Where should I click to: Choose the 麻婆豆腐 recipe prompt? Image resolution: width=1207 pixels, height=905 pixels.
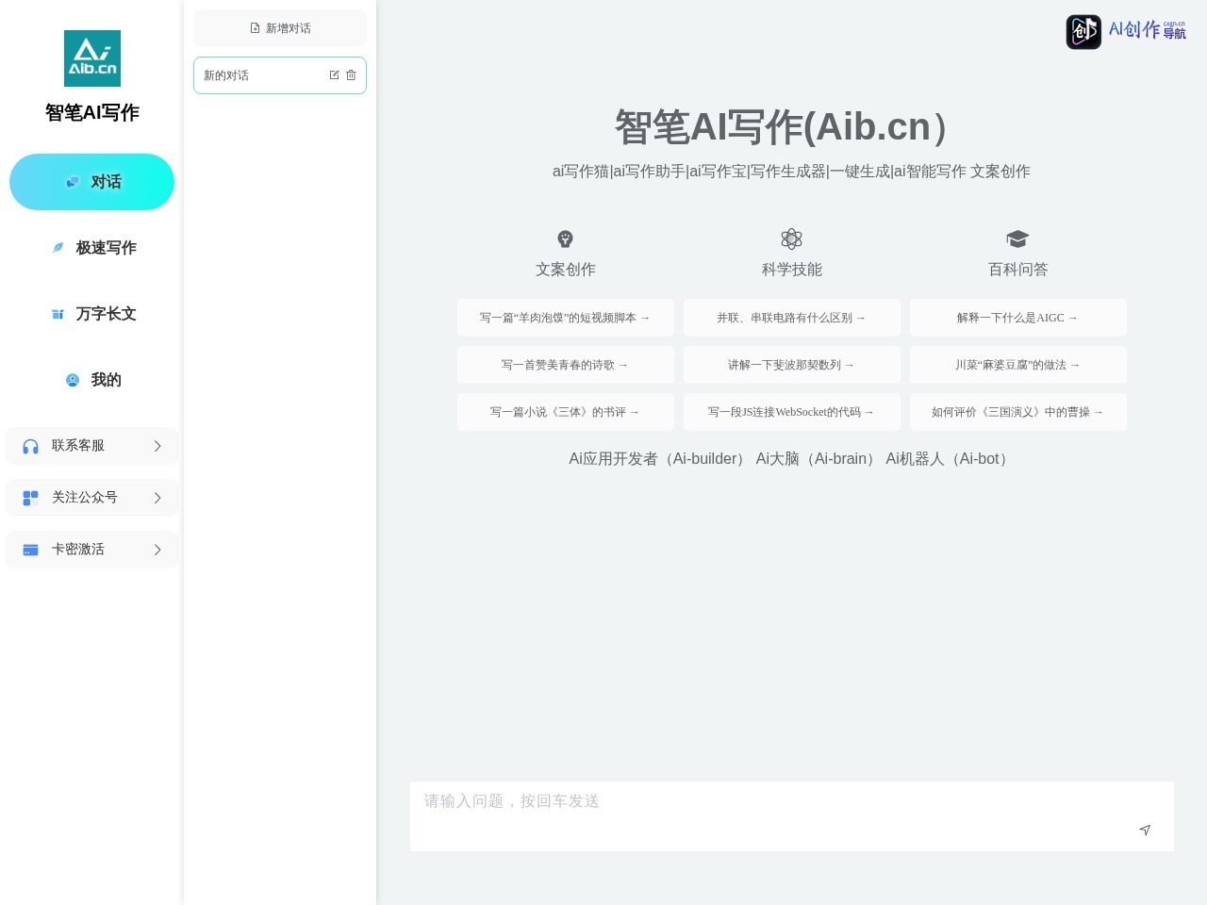[x=1018, y=365]
